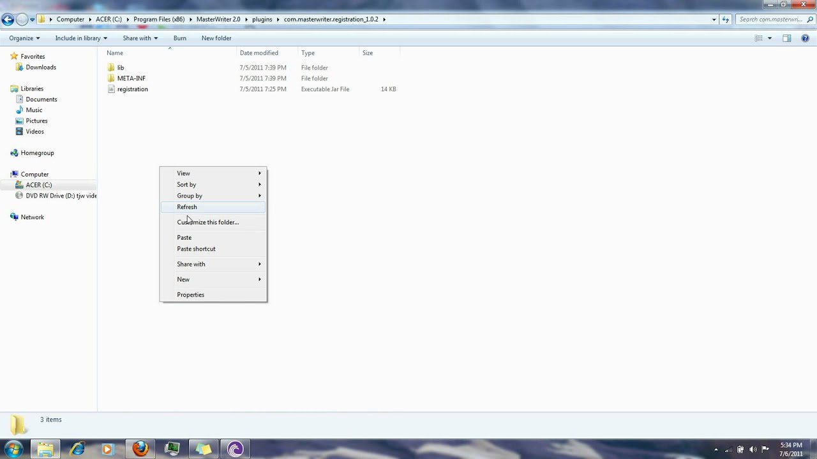Open address bar history dropdown
The width and height of the screenshot is (817, 459).
click(x=714, y=19)
